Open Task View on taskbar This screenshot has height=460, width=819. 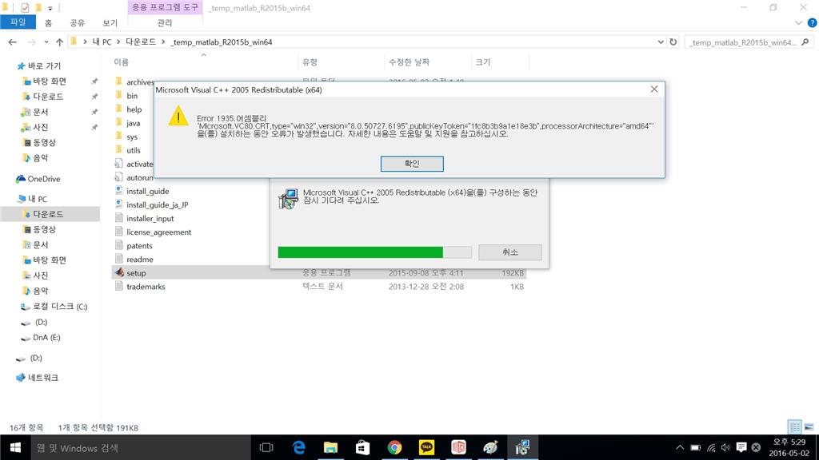266,447
